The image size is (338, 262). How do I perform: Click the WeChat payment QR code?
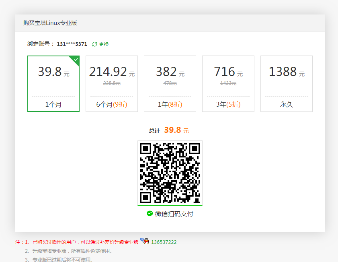[x=170, y=173]
